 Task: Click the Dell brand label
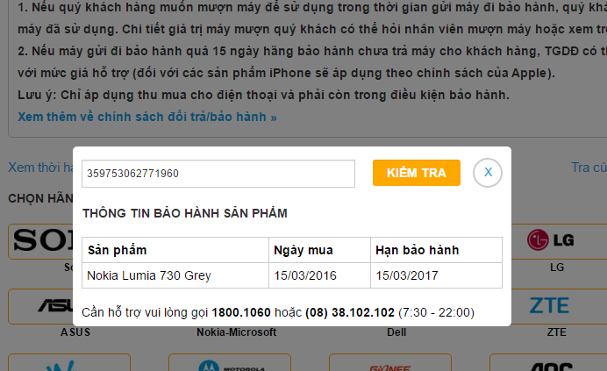pos(396,332)
